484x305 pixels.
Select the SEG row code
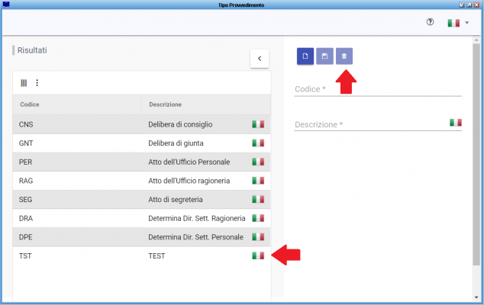tap(25, 200)
